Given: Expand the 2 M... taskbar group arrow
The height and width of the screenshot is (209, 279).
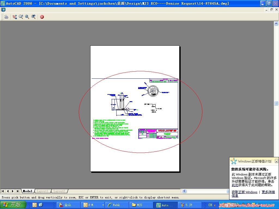Looking at the screenshot, I should [103, 205].
